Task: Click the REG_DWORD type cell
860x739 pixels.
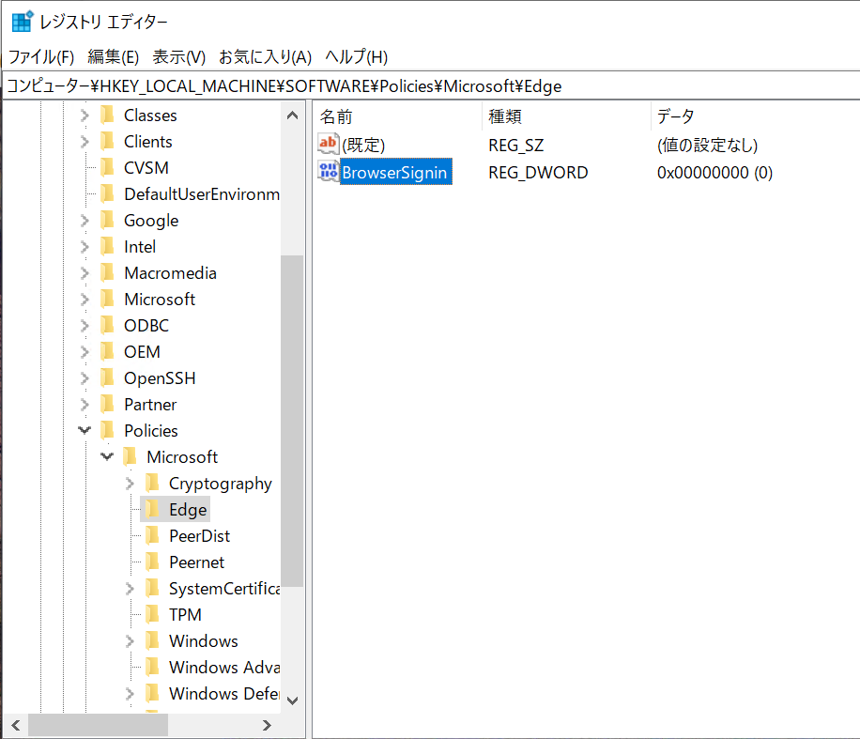Action: click(538, 173)
